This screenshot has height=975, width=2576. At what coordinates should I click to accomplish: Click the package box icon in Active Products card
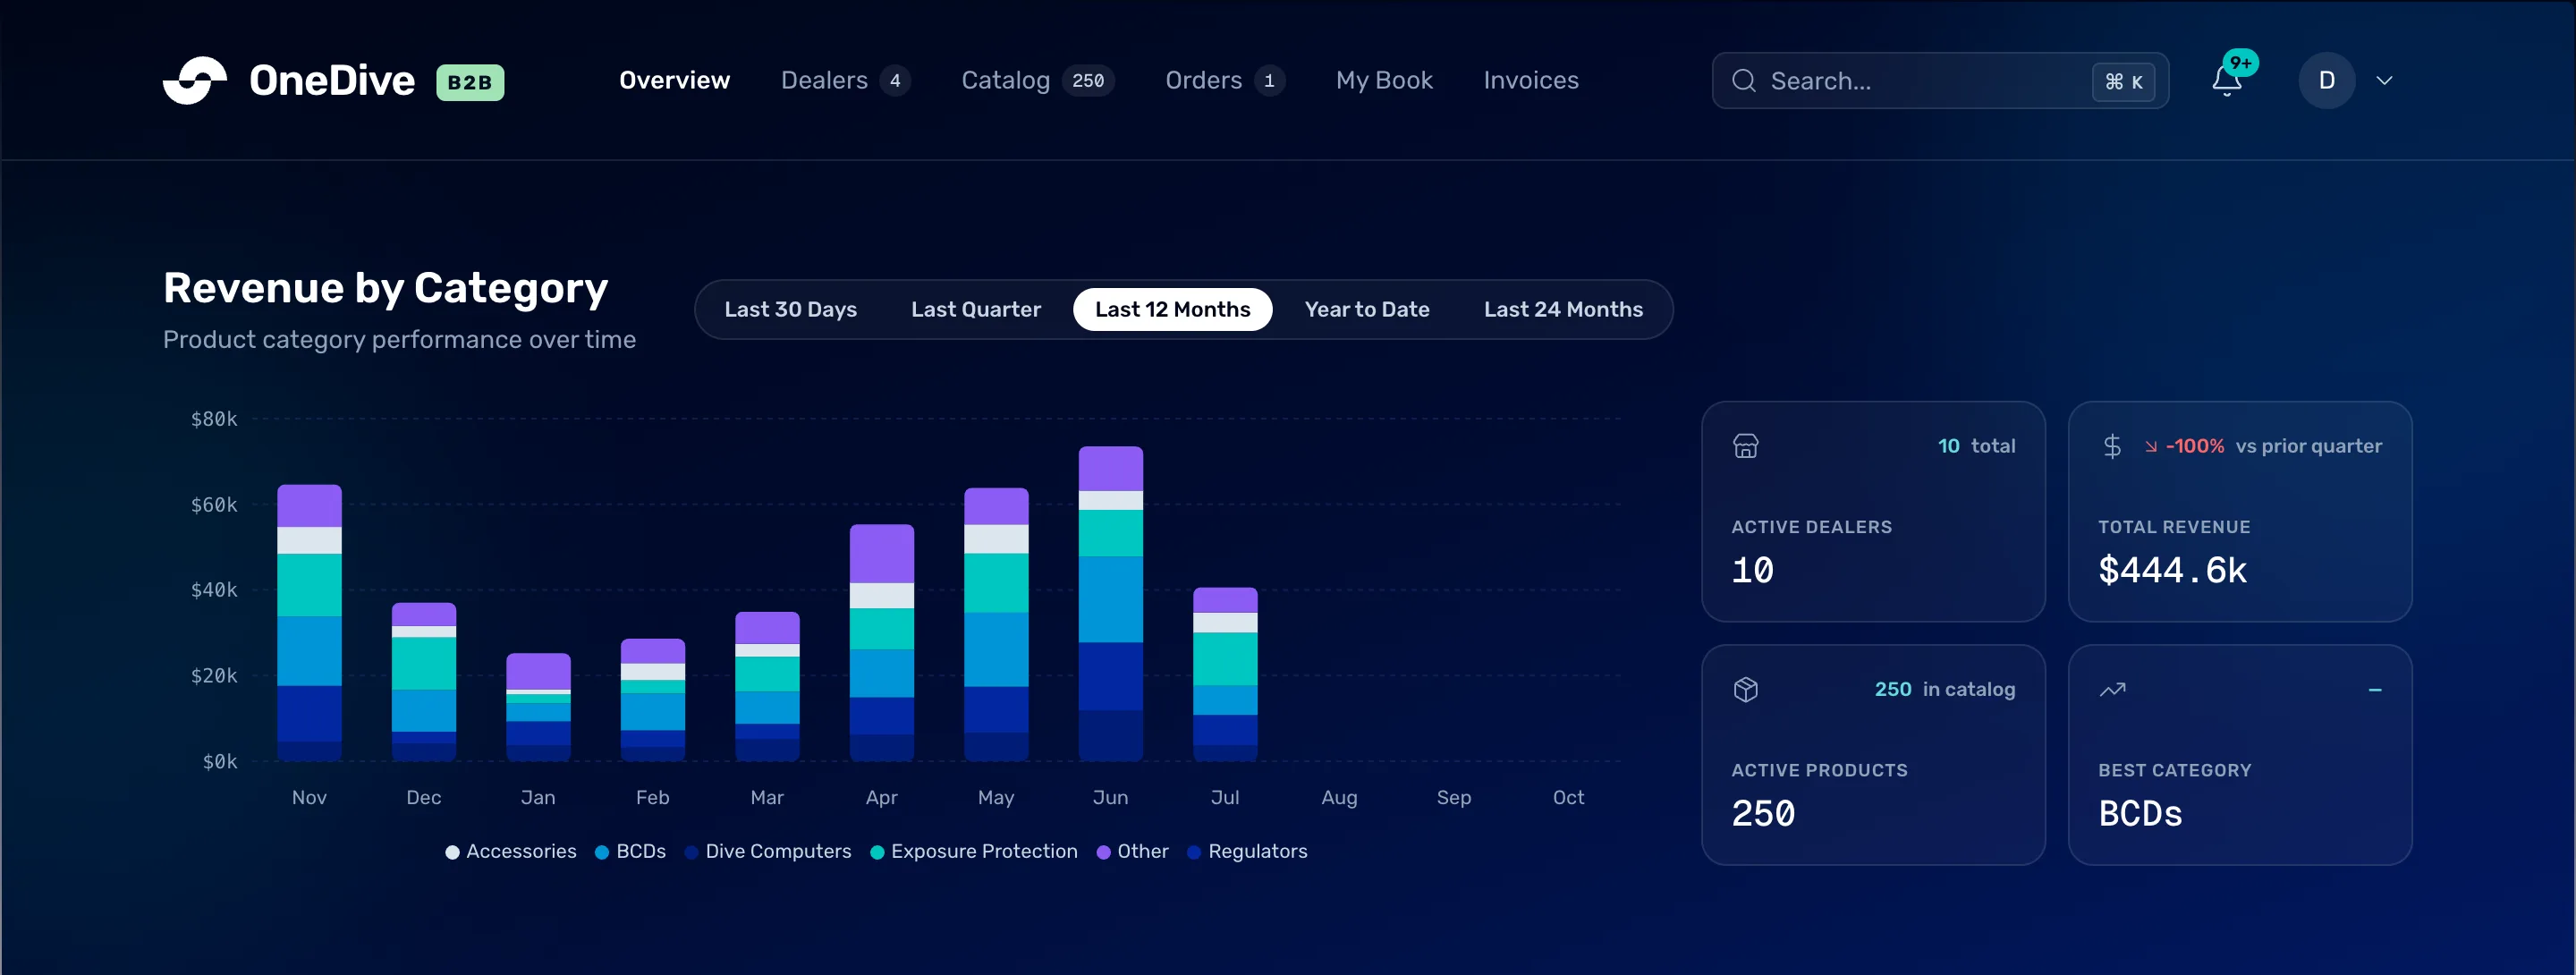point(1745,689)
